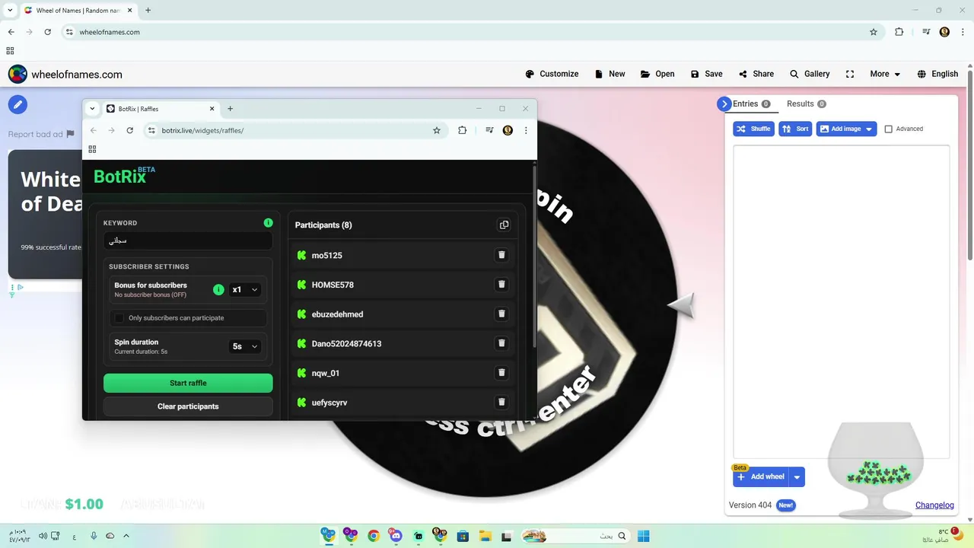This screenshot has height=548, width=974.
Task: Copy participants list icon in BotRix
Action: click(504, 225)
